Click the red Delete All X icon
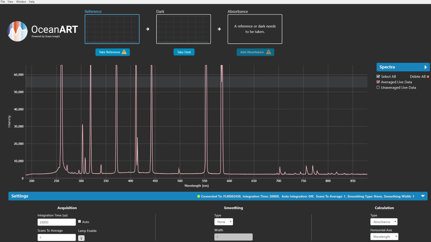The width and height of the screenshot is (431, 242). click(428, 77)
